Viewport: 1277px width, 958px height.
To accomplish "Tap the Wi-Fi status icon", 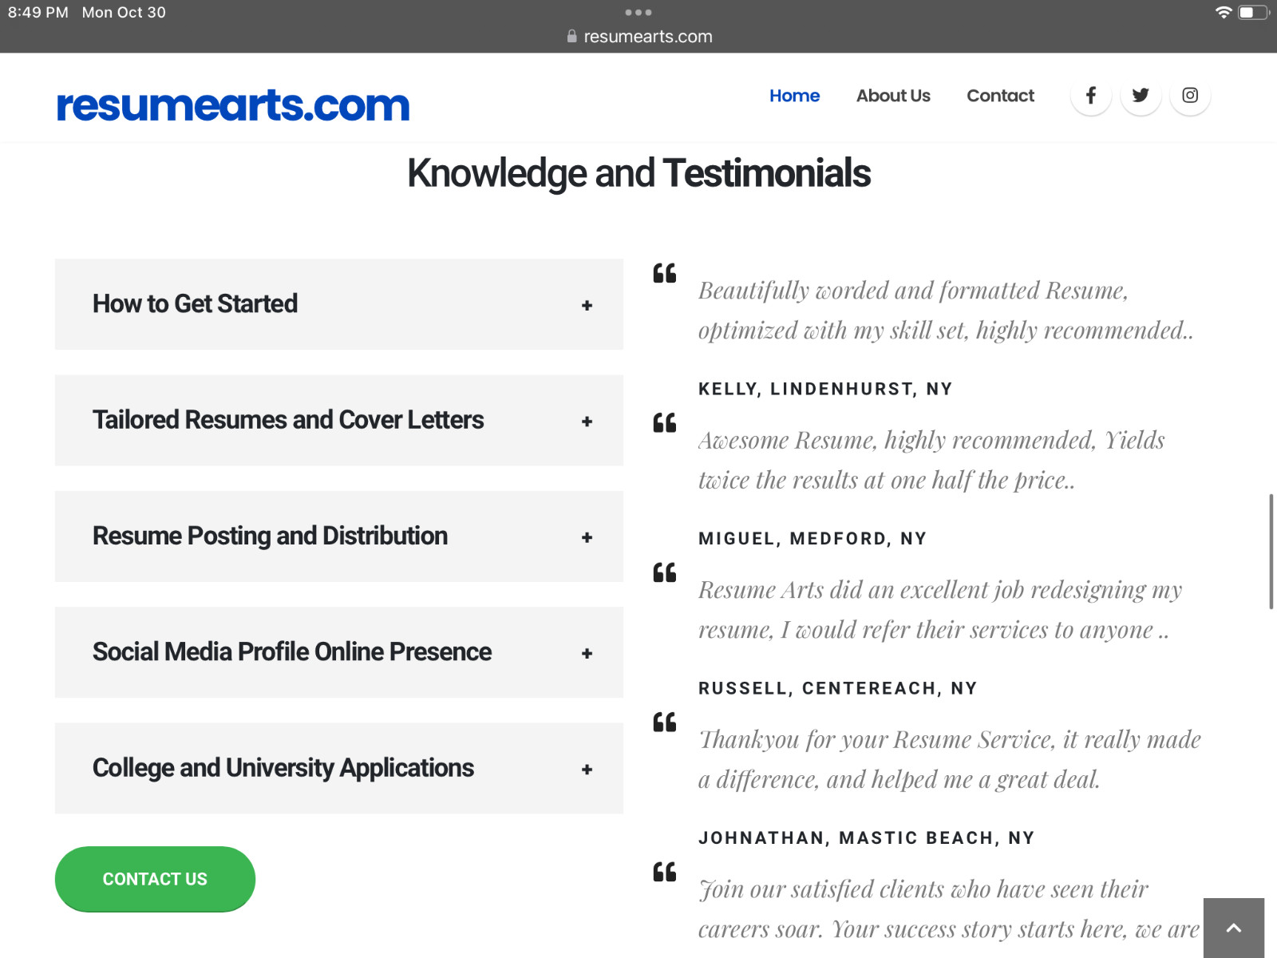I will [1223, 12].
